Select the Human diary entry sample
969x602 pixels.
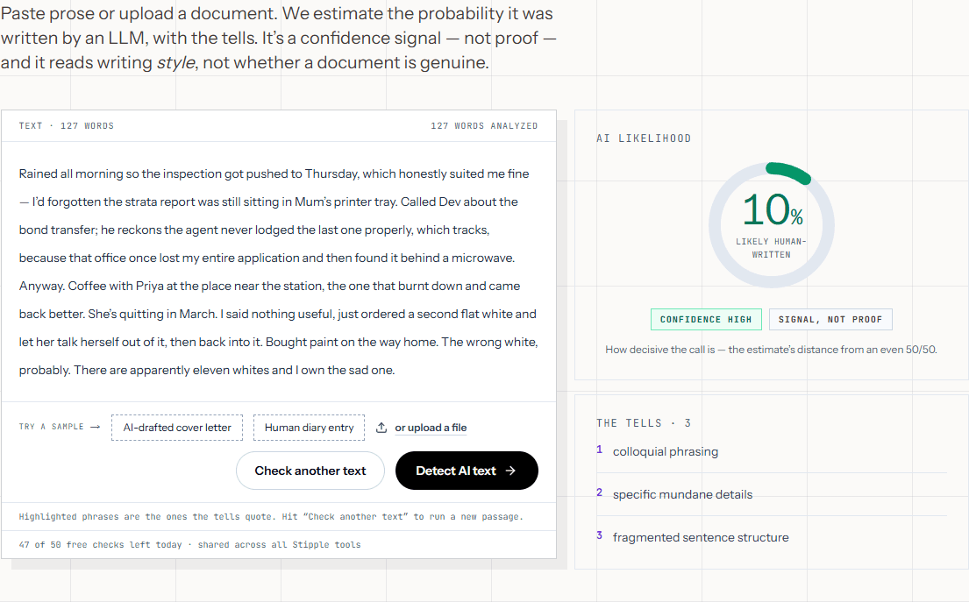pyautogui.click(x=309, y=428)
